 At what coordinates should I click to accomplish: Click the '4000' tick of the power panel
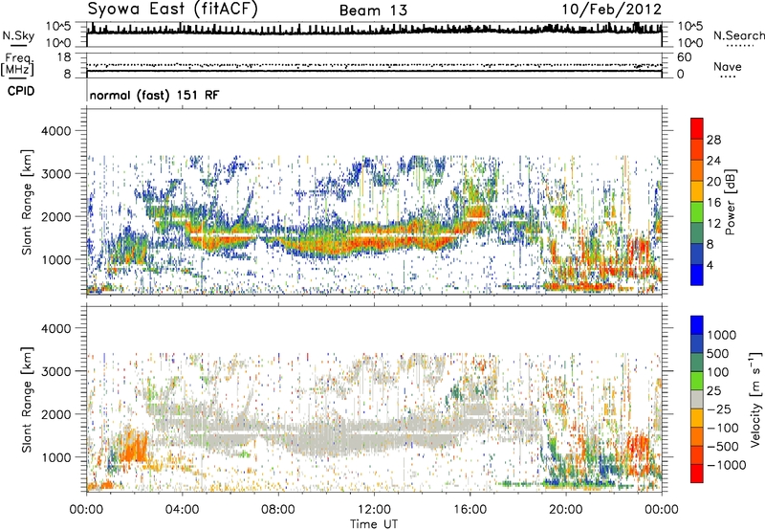click(58, 131)
